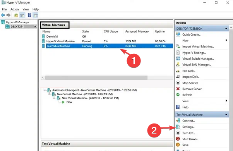The image size is (233, 151).
Task: Click Import Virtual Machine... action
Action: (198, 46)
